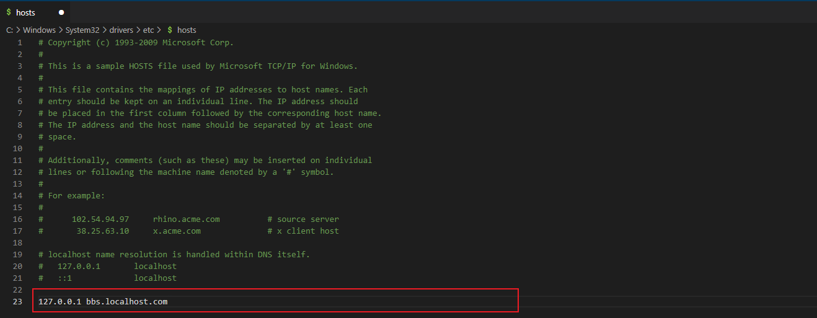This screenshot has width=817, height=318.
Task: Click the hosts file icon in the tab
Action: coord(8,12)
